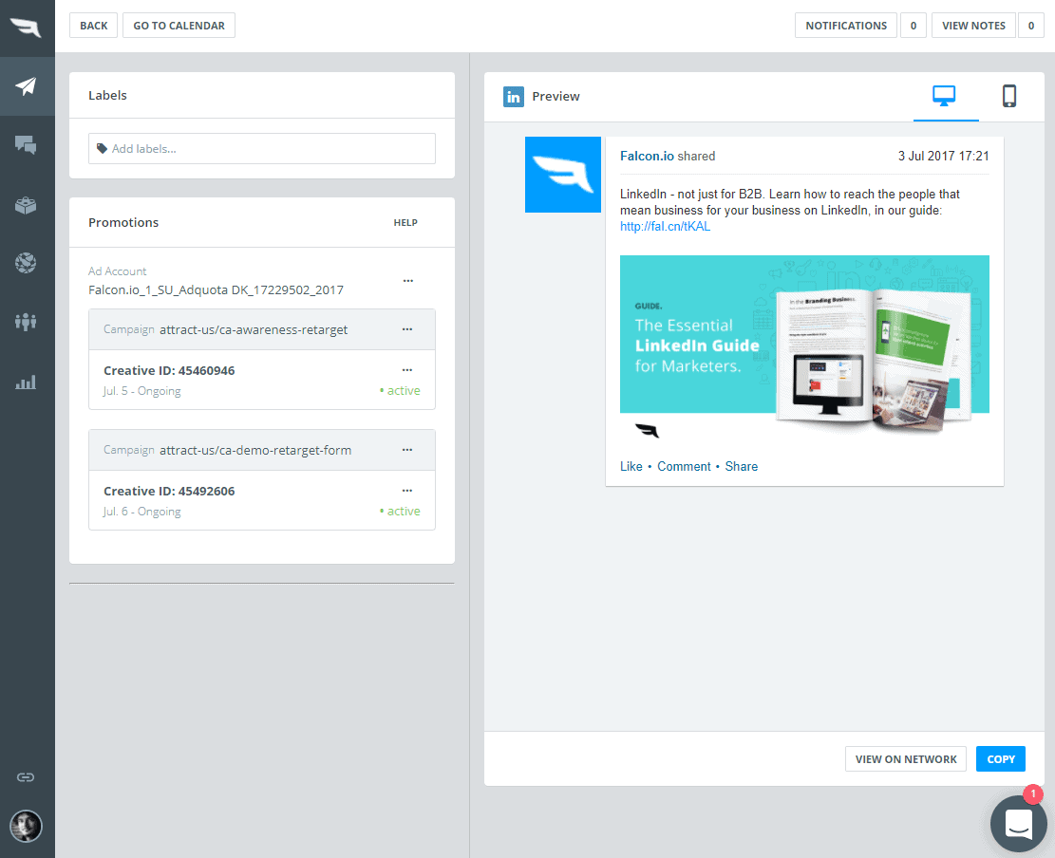Click the view notes count badge
Viewport: 1055px width, 858px height.
coord(1030,26)
